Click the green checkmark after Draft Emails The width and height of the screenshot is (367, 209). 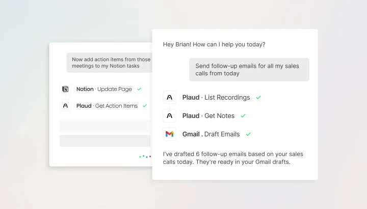248,134
